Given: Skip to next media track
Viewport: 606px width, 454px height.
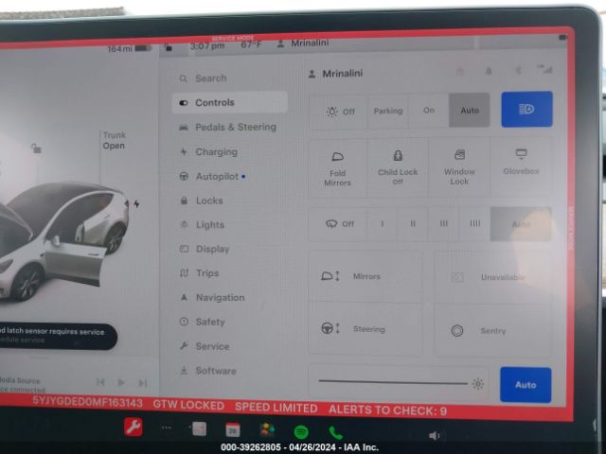Looking at the screenshot, I should [143, 383].
